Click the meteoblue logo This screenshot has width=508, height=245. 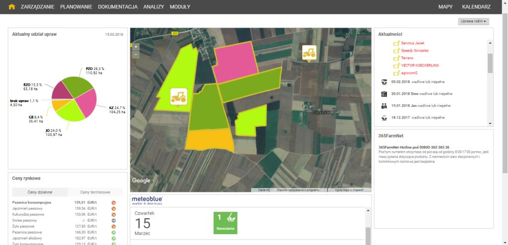click(x=147, y=200)
